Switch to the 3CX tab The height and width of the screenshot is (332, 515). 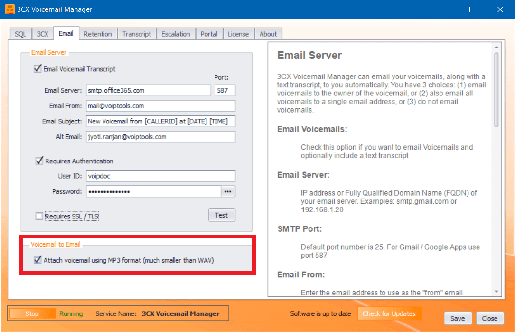[42, 34]
